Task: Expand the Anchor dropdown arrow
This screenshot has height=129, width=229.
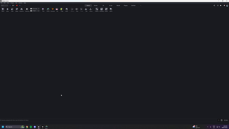Action: (93, 9)
